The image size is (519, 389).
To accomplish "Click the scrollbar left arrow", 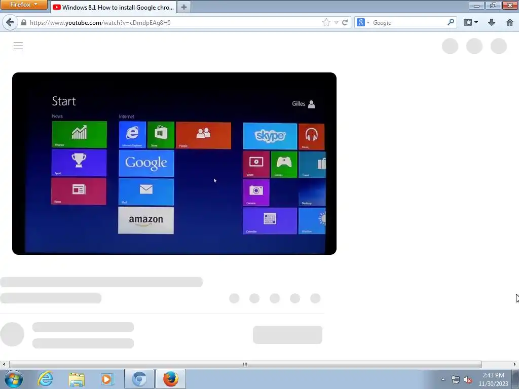I will coord(4,364).
